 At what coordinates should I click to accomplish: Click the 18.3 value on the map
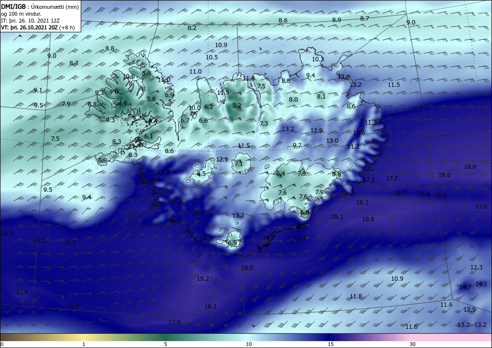click(x=362, y=203)
